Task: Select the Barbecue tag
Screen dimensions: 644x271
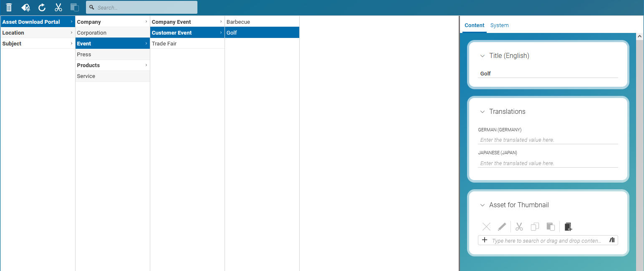Action: pos(238,22)
